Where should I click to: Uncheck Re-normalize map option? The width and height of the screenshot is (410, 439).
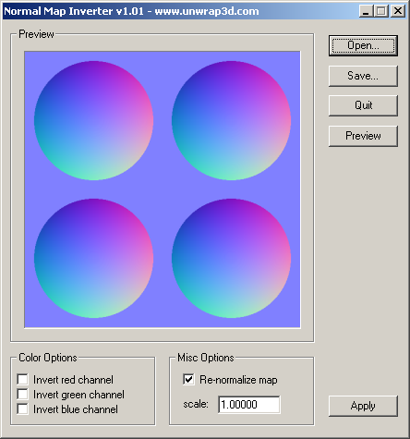(x=188, y=379)
